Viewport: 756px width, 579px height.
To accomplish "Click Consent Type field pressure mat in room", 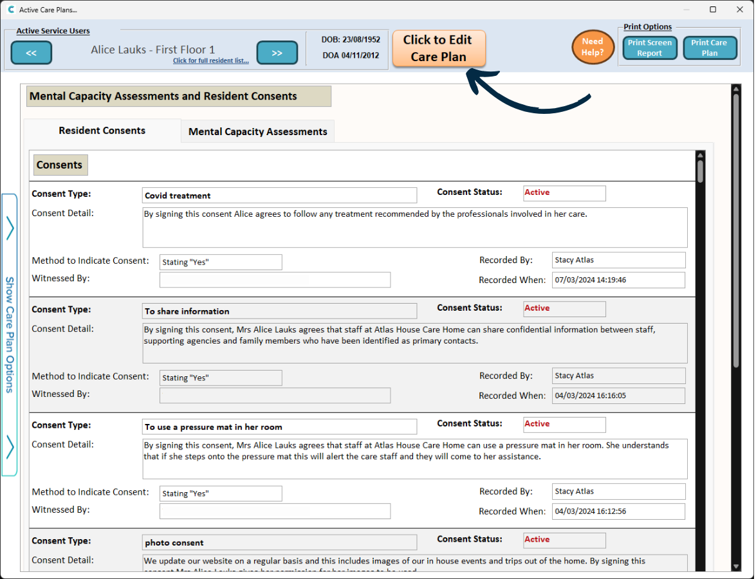I will [280, 427].
